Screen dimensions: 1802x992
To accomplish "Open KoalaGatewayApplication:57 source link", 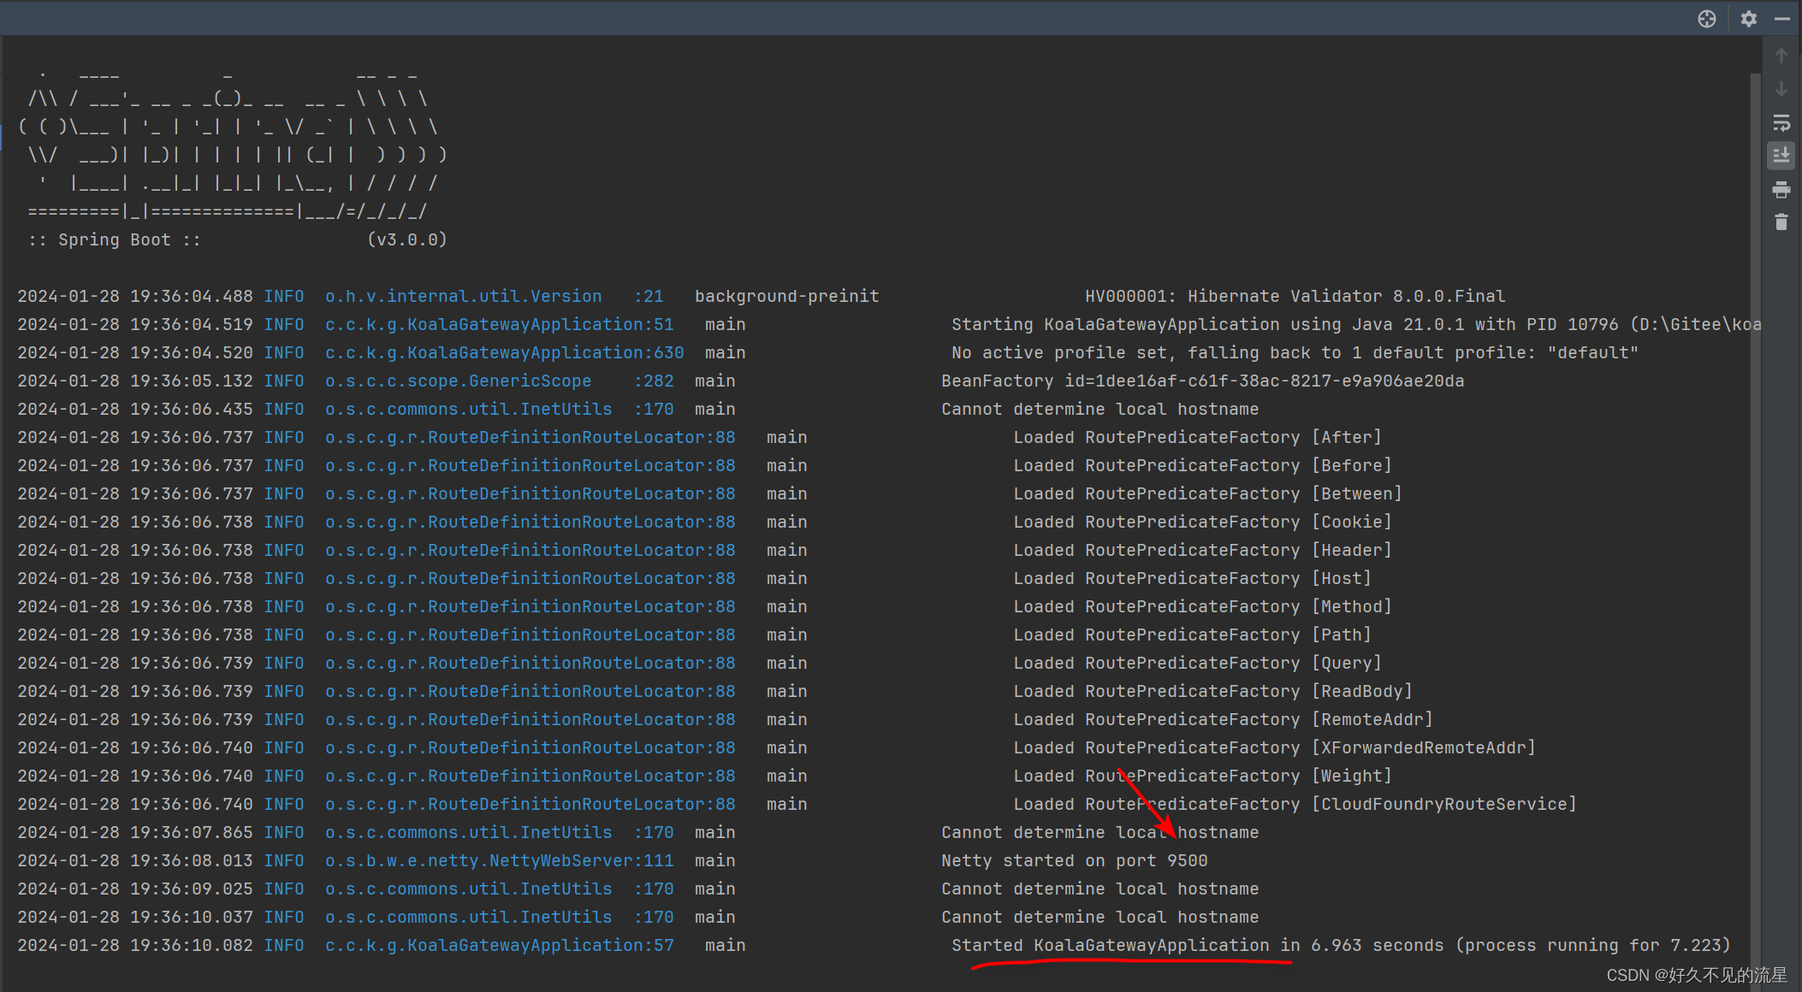I will coord(499,945).
